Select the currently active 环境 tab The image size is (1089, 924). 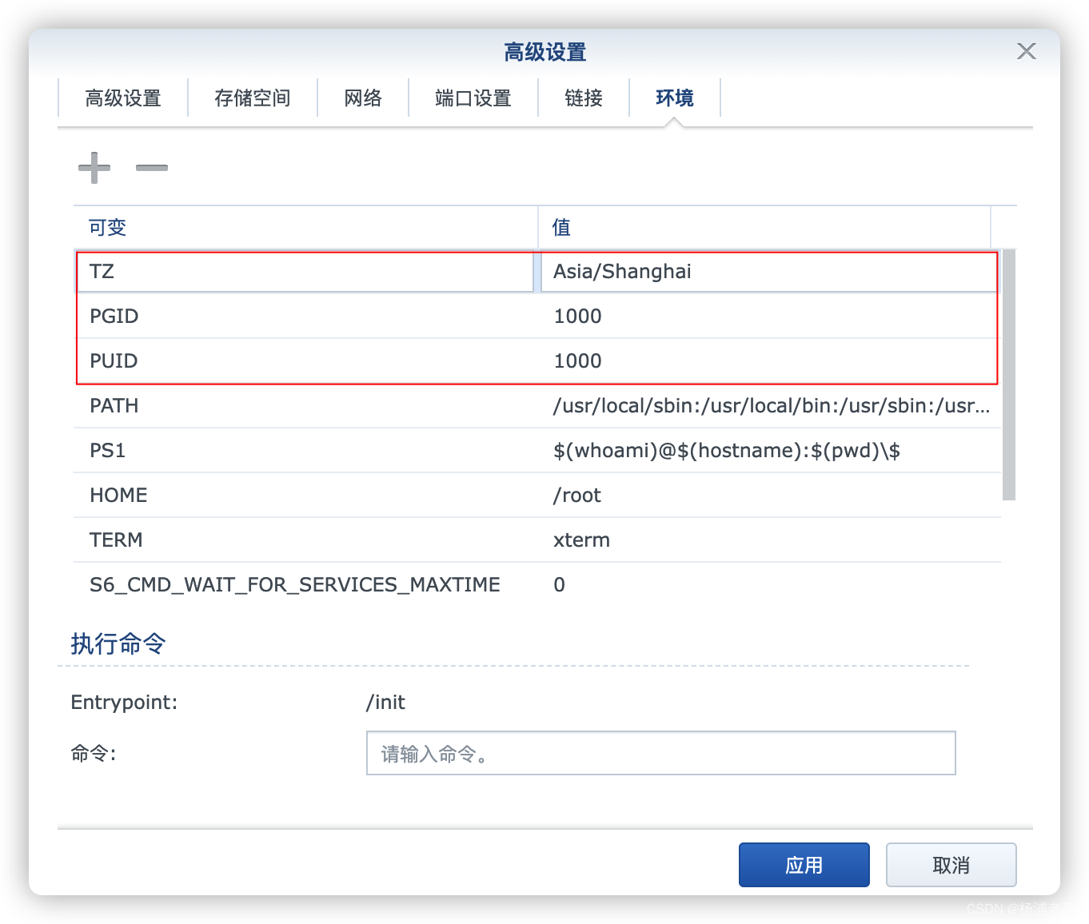pos(673,98)
